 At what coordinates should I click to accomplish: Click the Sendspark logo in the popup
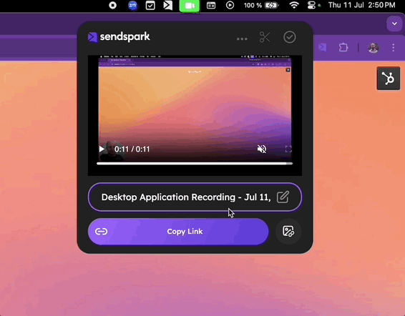(119, 37)
